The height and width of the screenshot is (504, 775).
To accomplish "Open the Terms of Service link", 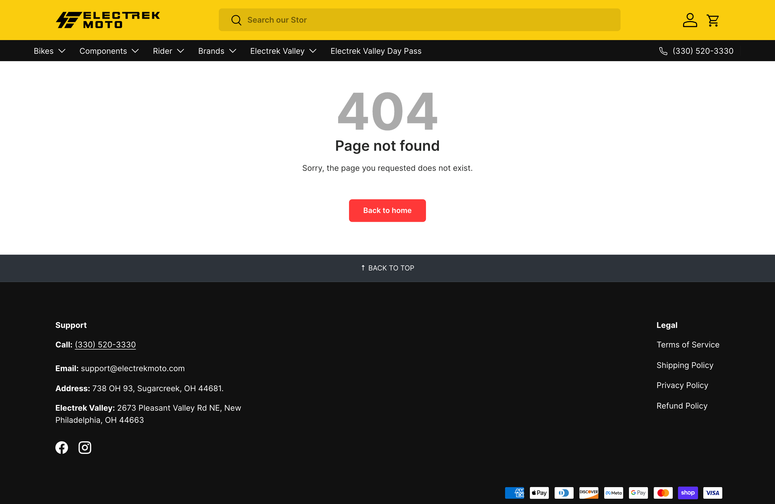I will (688, 345).
